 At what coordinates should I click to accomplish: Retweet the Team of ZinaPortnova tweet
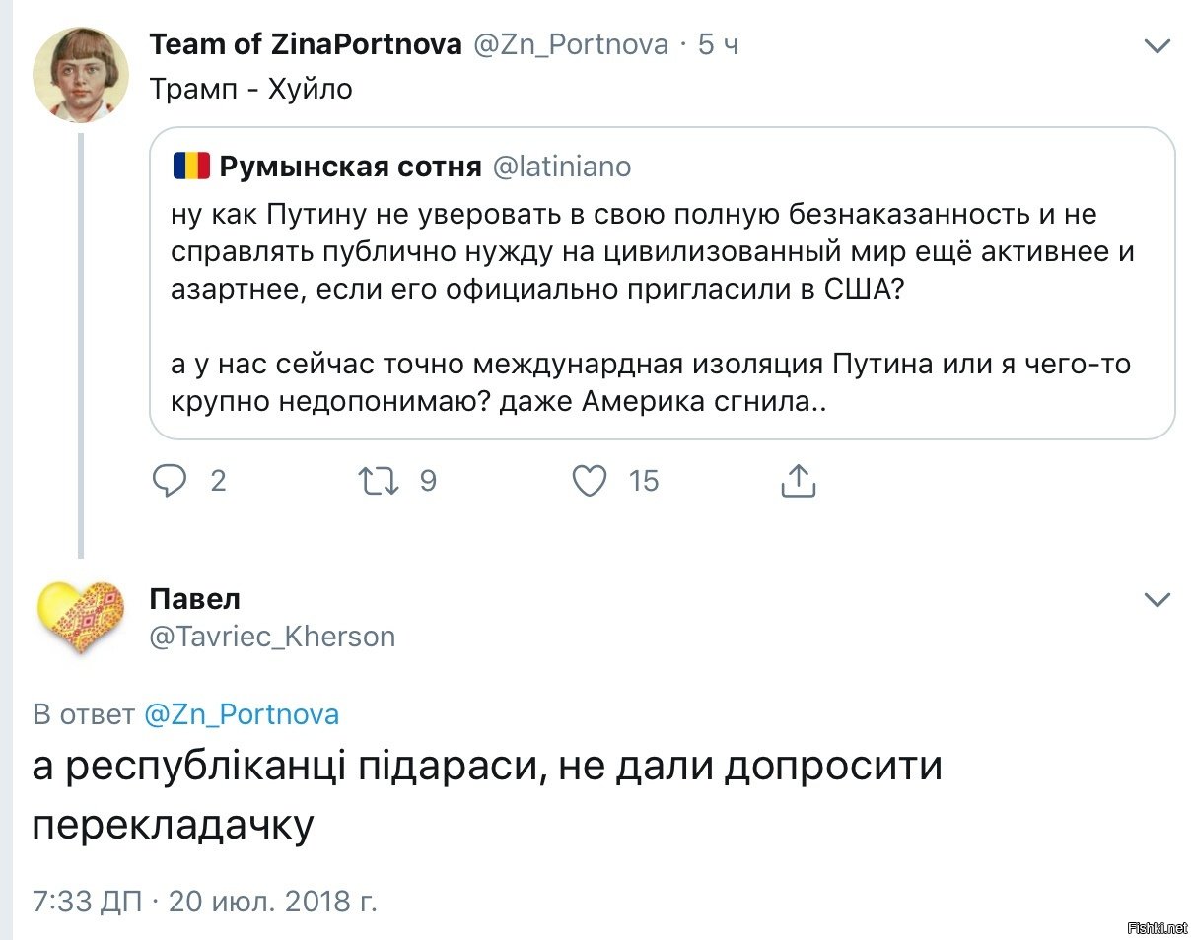point(380,481)
